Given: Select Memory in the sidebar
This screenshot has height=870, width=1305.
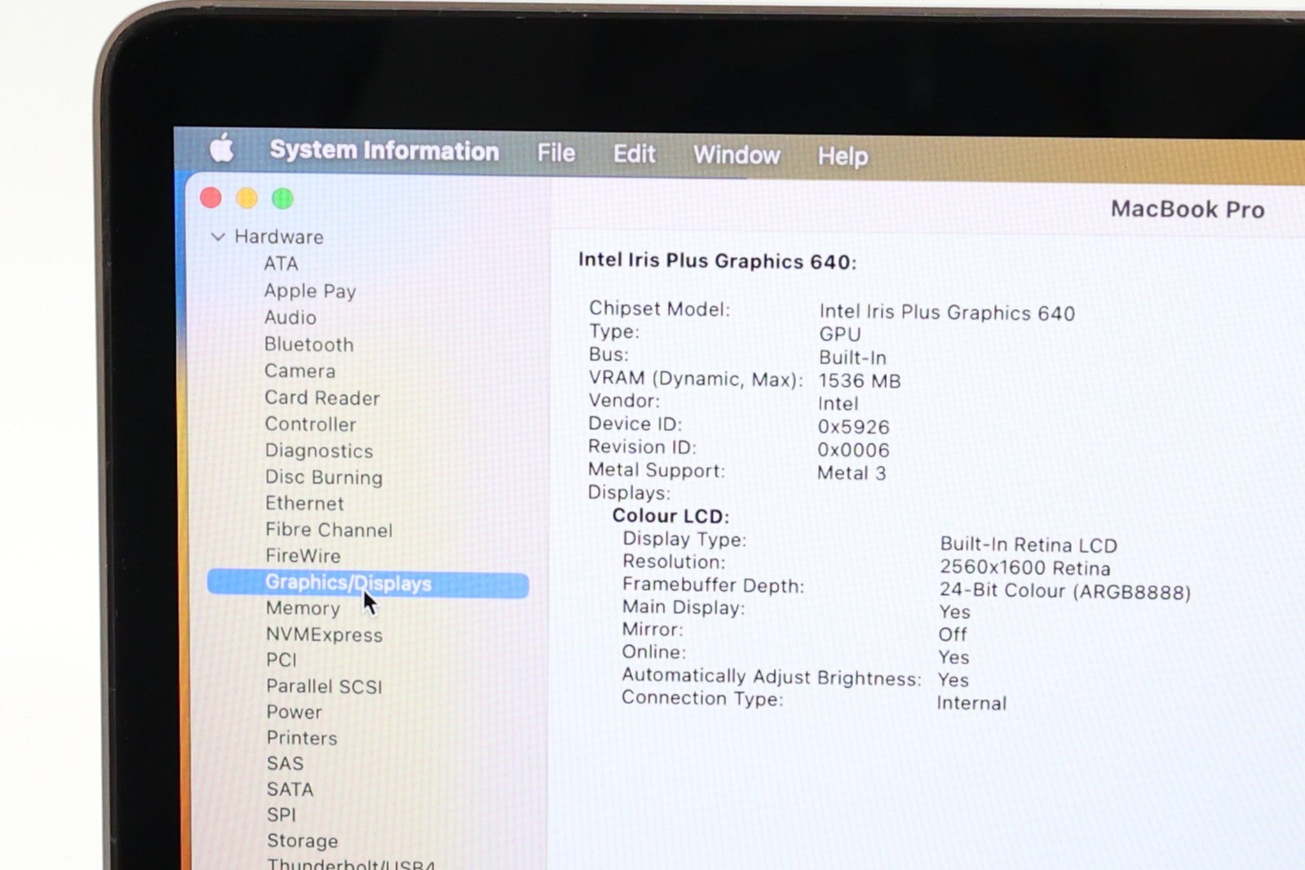Looking at the screenshot, I should click(x=303, y=609).
